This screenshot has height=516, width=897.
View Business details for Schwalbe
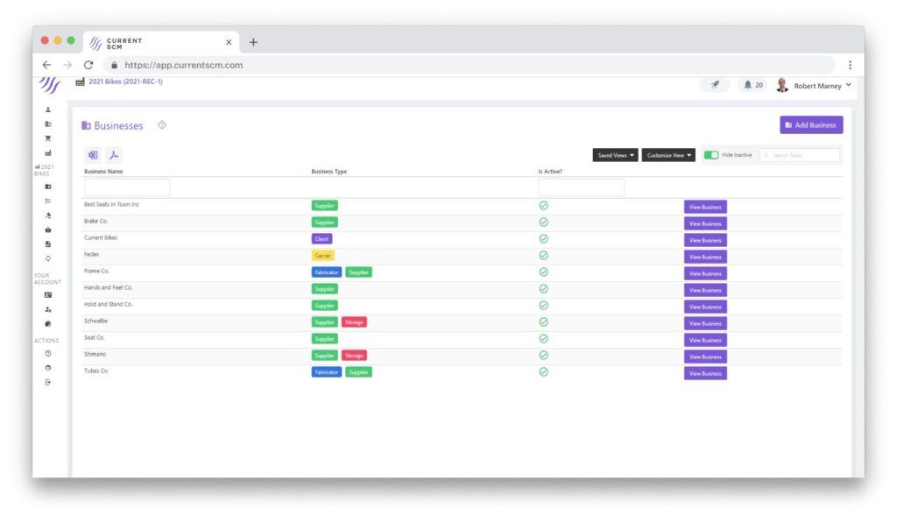[704, 322]
